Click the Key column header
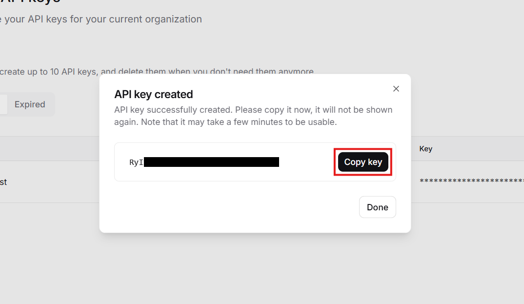 pos(425,149)
